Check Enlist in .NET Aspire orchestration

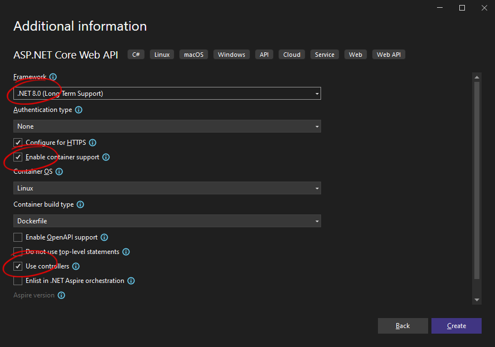click(x=18, y=281)
